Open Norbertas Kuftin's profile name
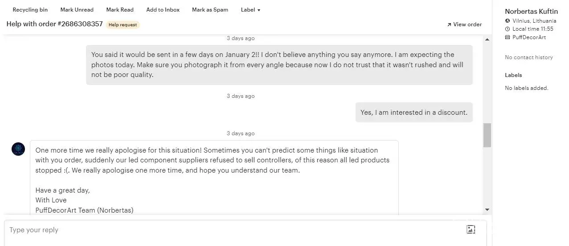 531,12
